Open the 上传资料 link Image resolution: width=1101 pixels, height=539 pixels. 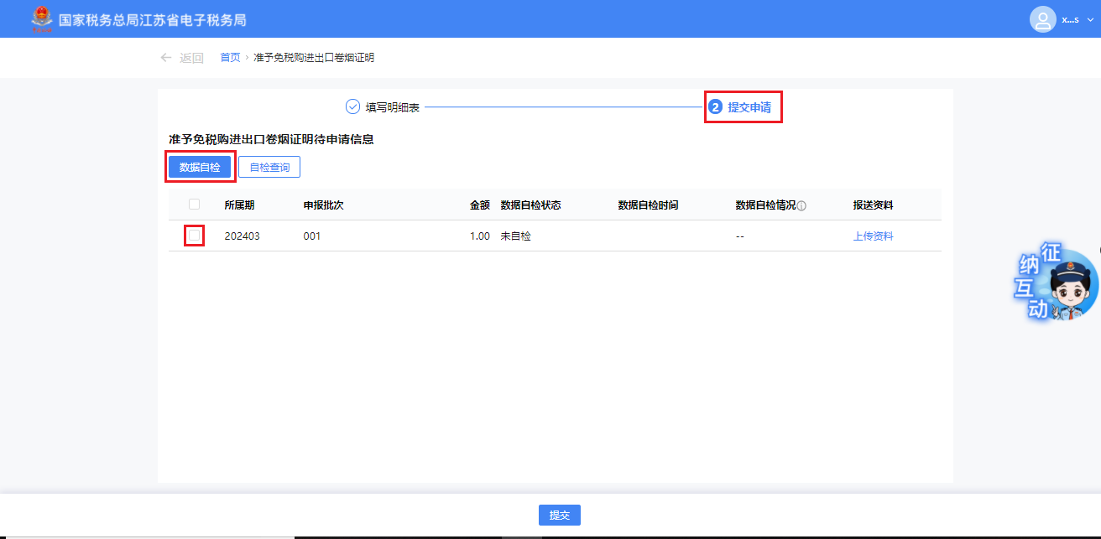pyautogui.click(x=873, y=236)
